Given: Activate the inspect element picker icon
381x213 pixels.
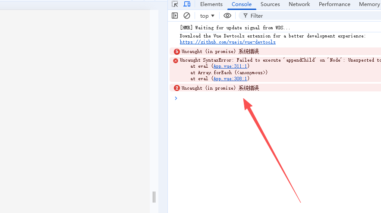Looking at the screenshot, I should pyautogui.click(x=175, y=4).
